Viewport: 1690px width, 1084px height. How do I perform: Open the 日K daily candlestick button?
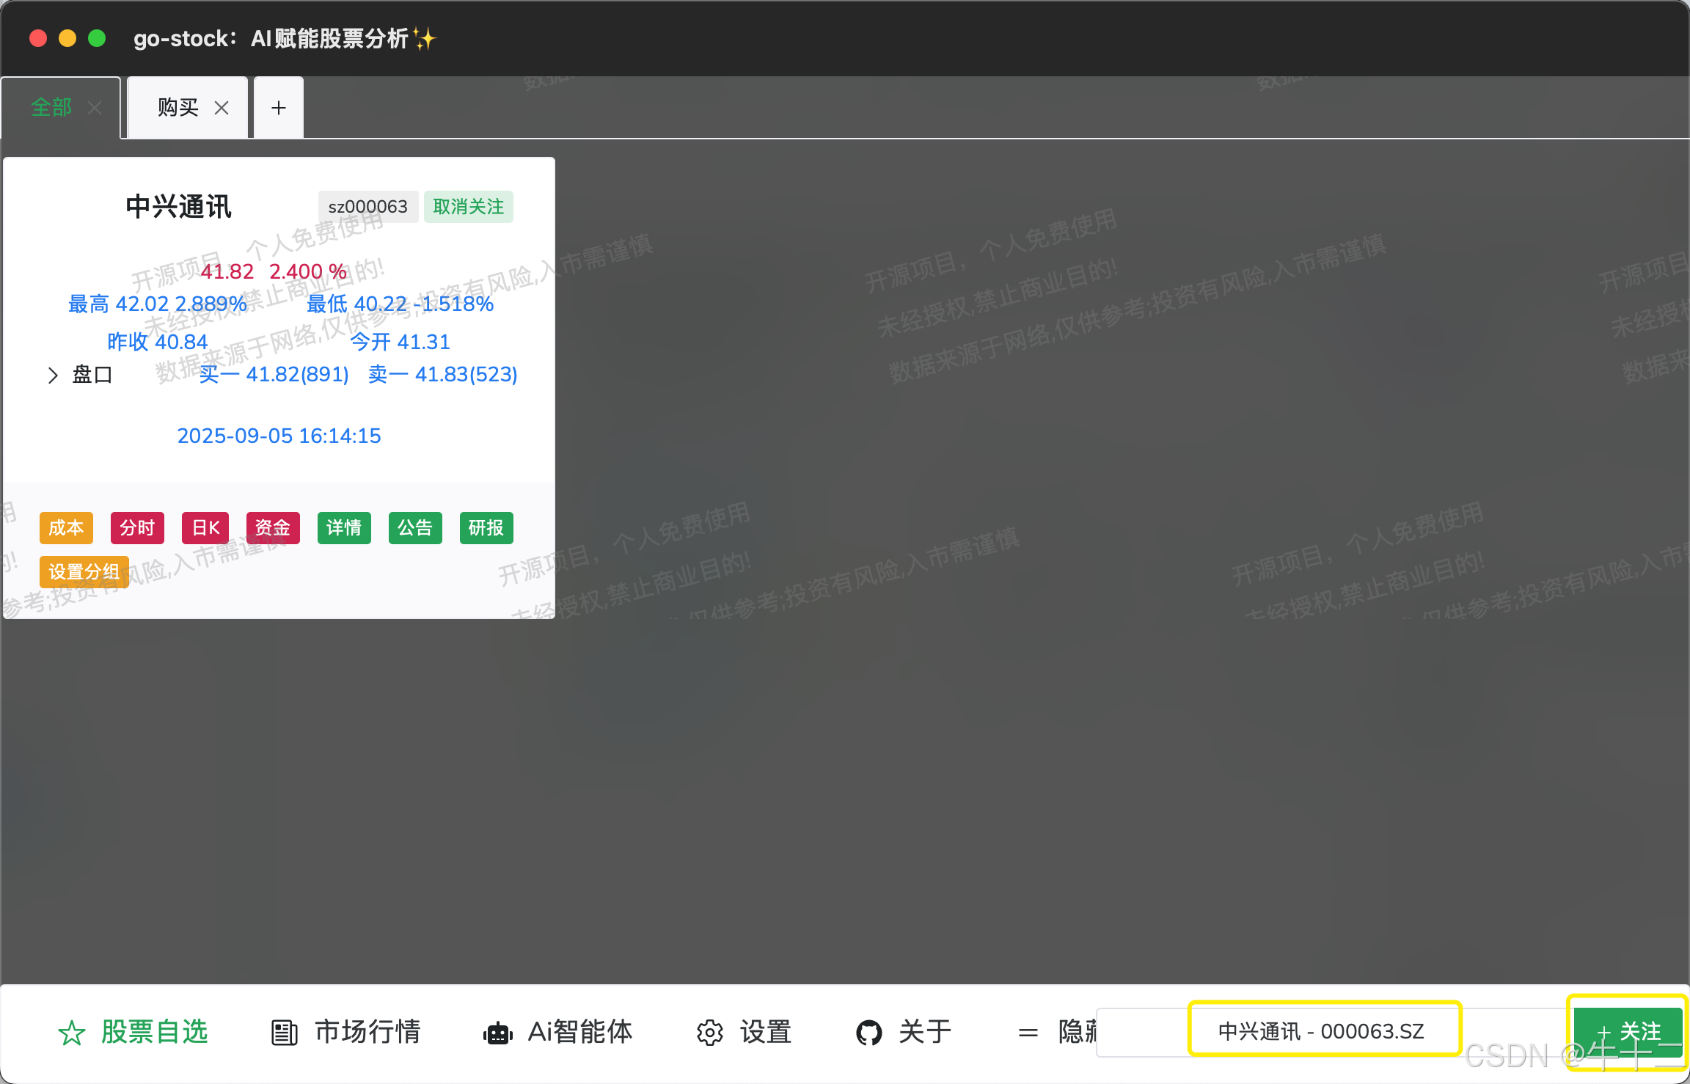[205, 528]
